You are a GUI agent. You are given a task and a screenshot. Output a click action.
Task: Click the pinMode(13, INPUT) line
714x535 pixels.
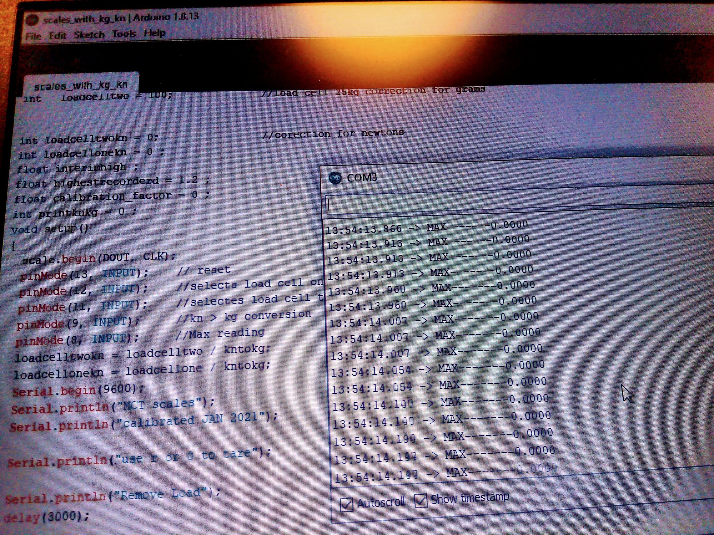click(84, 274)
